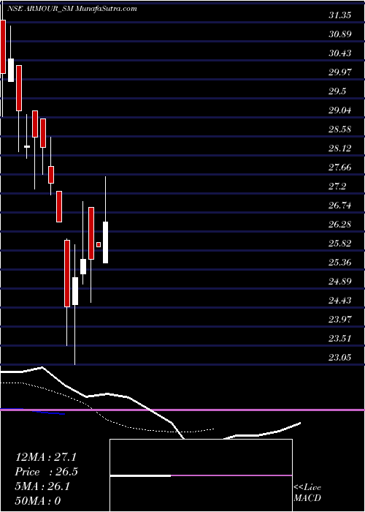
Task: Click the 29.04 price axis label
Action: (340, 110)
